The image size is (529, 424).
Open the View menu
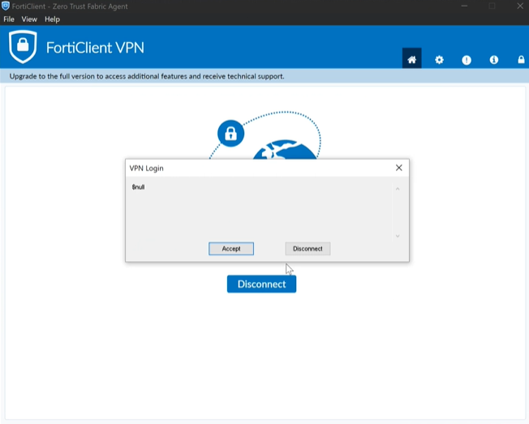tap(29, 19)
